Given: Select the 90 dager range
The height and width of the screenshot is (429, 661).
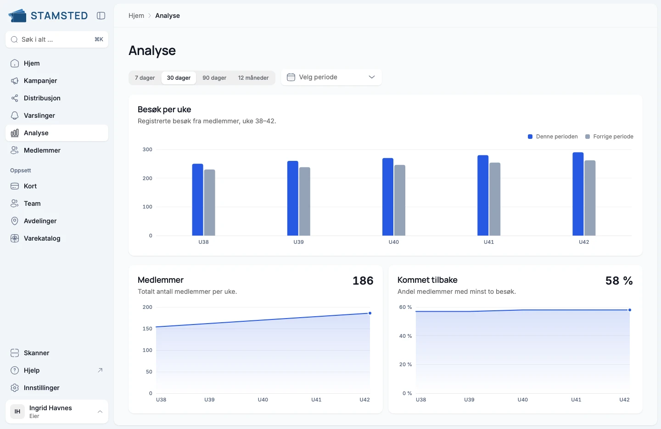Looking at the screenshot, I should click(x=214, y=78).
